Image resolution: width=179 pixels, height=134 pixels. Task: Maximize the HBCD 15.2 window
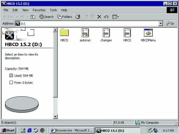170,4
